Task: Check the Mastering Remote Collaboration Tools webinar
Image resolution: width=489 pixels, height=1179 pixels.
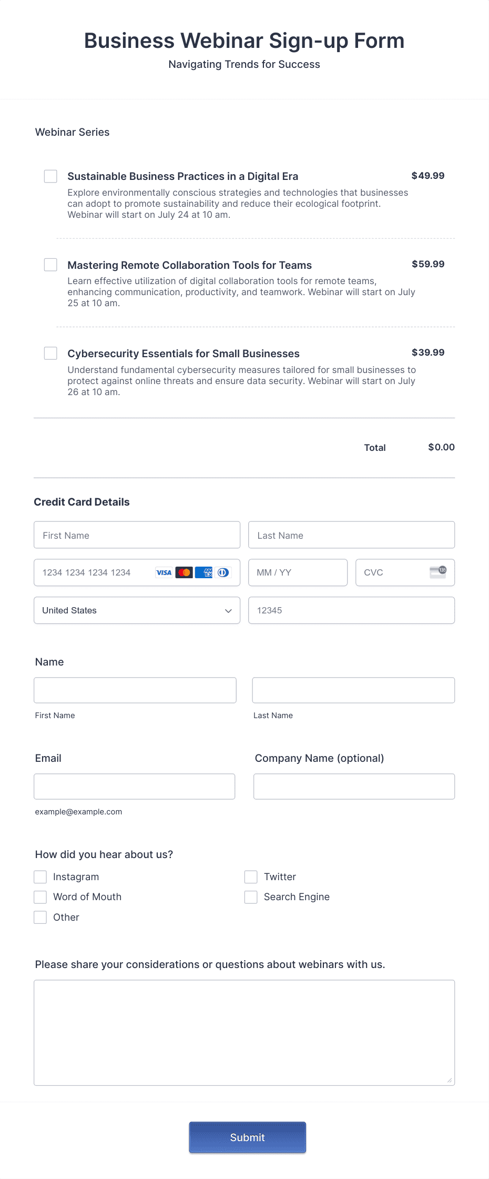Action: [50, 265]
